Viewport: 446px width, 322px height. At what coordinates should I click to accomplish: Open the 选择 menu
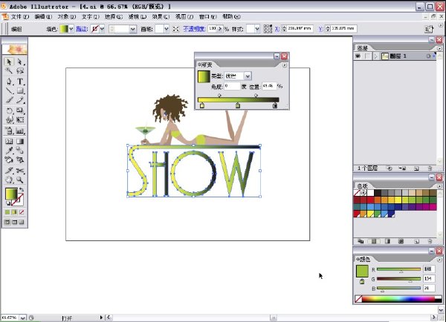click(x=114, y=17)
